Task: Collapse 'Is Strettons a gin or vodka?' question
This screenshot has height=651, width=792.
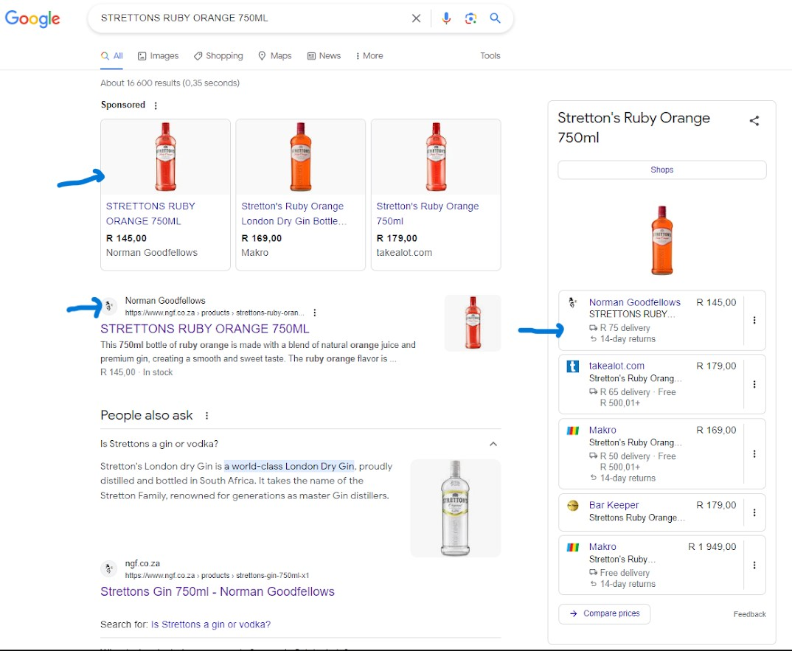Action: [x=493, y=444]
